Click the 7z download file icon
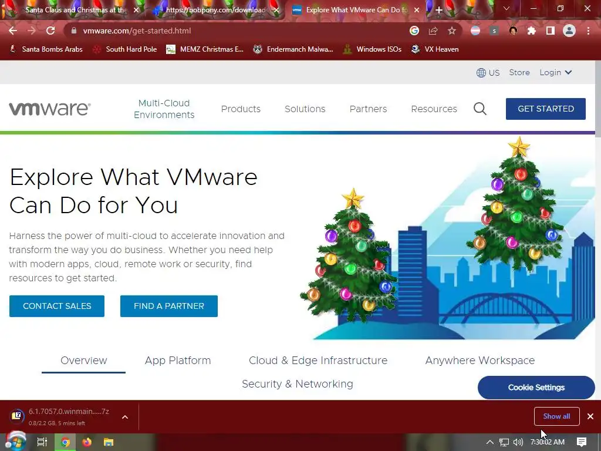 pos(16,416)
